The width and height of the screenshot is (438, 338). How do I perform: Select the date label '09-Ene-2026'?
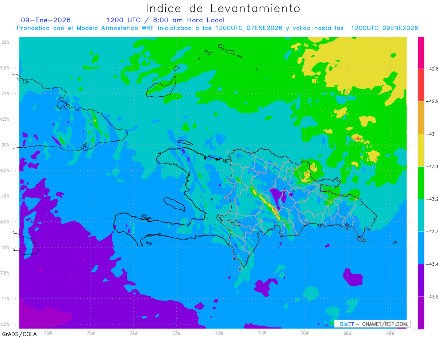coord(46,20)
